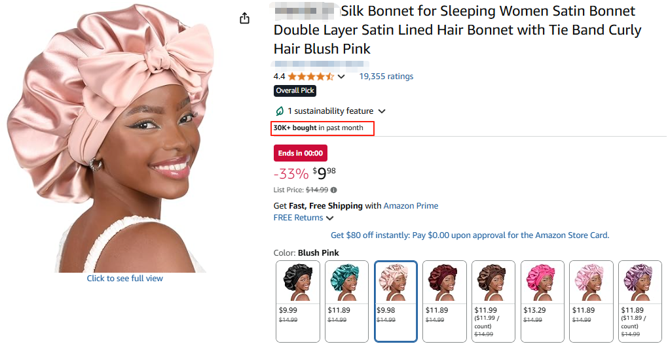Open the 19,355 ratings link
This screenshot has width=668, height=344.
(x=386, y=77)
